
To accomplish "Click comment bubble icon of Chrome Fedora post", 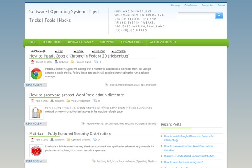I will [96, 62].
